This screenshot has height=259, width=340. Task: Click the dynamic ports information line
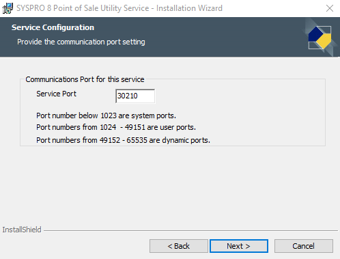pyautogui.click(x=123, y=140)
